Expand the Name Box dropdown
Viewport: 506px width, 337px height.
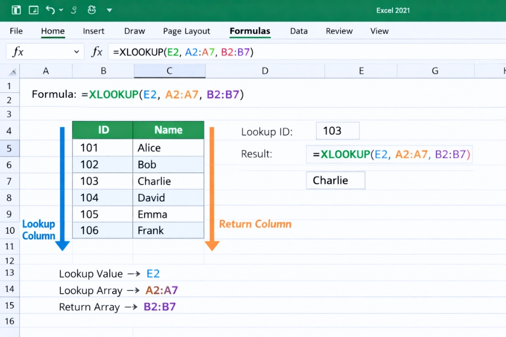pyautogui.click(x=76, y=51)
